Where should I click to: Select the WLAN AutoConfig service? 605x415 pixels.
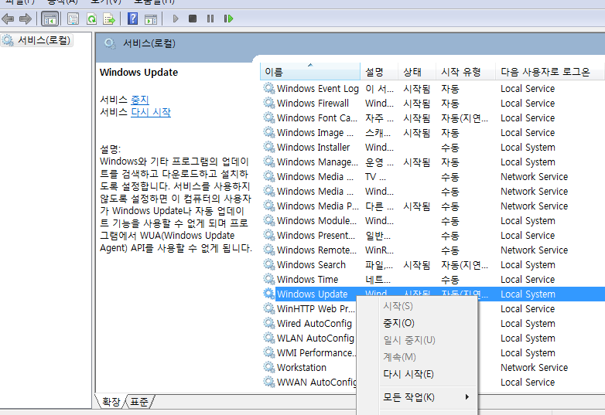click(315, 338)
